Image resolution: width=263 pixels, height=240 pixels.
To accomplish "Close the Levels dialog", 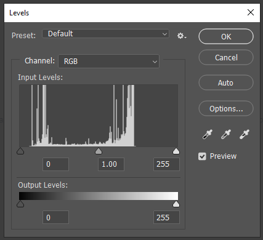I will pos(251,12).
